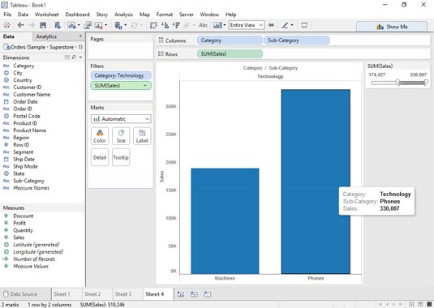Screen dimensions: 434x308
Task: Click the New Worksheet toolbar icon
Action: (x=71, y=25)
